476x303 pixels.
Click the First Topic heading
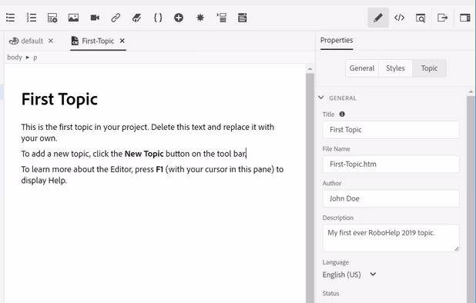click(x=59, y=99)
